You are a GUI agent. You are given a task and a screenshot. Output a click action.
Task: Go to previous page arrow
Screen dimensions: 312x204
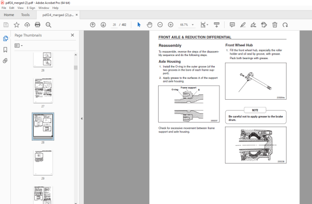(x=93, y=25)
